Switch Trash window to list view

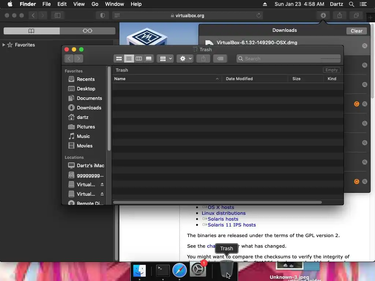129,59
